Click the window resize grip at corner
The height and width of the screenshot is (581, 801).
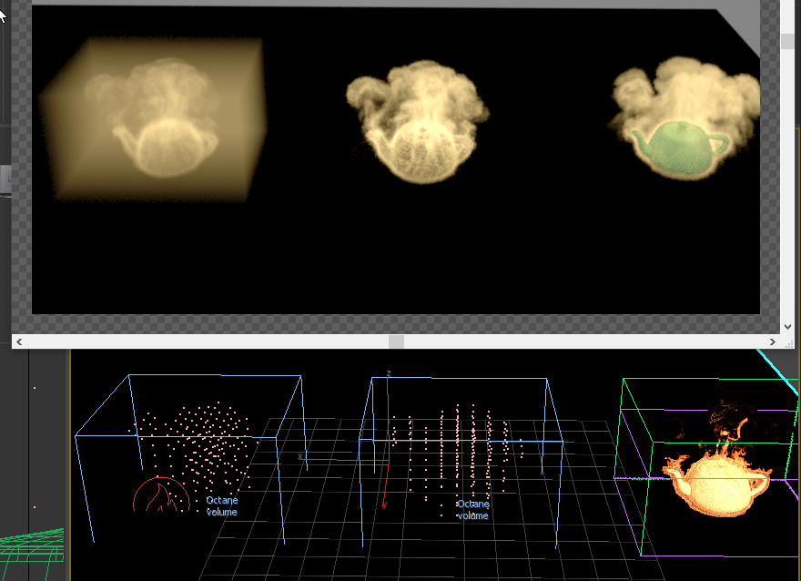pos(789,343)
